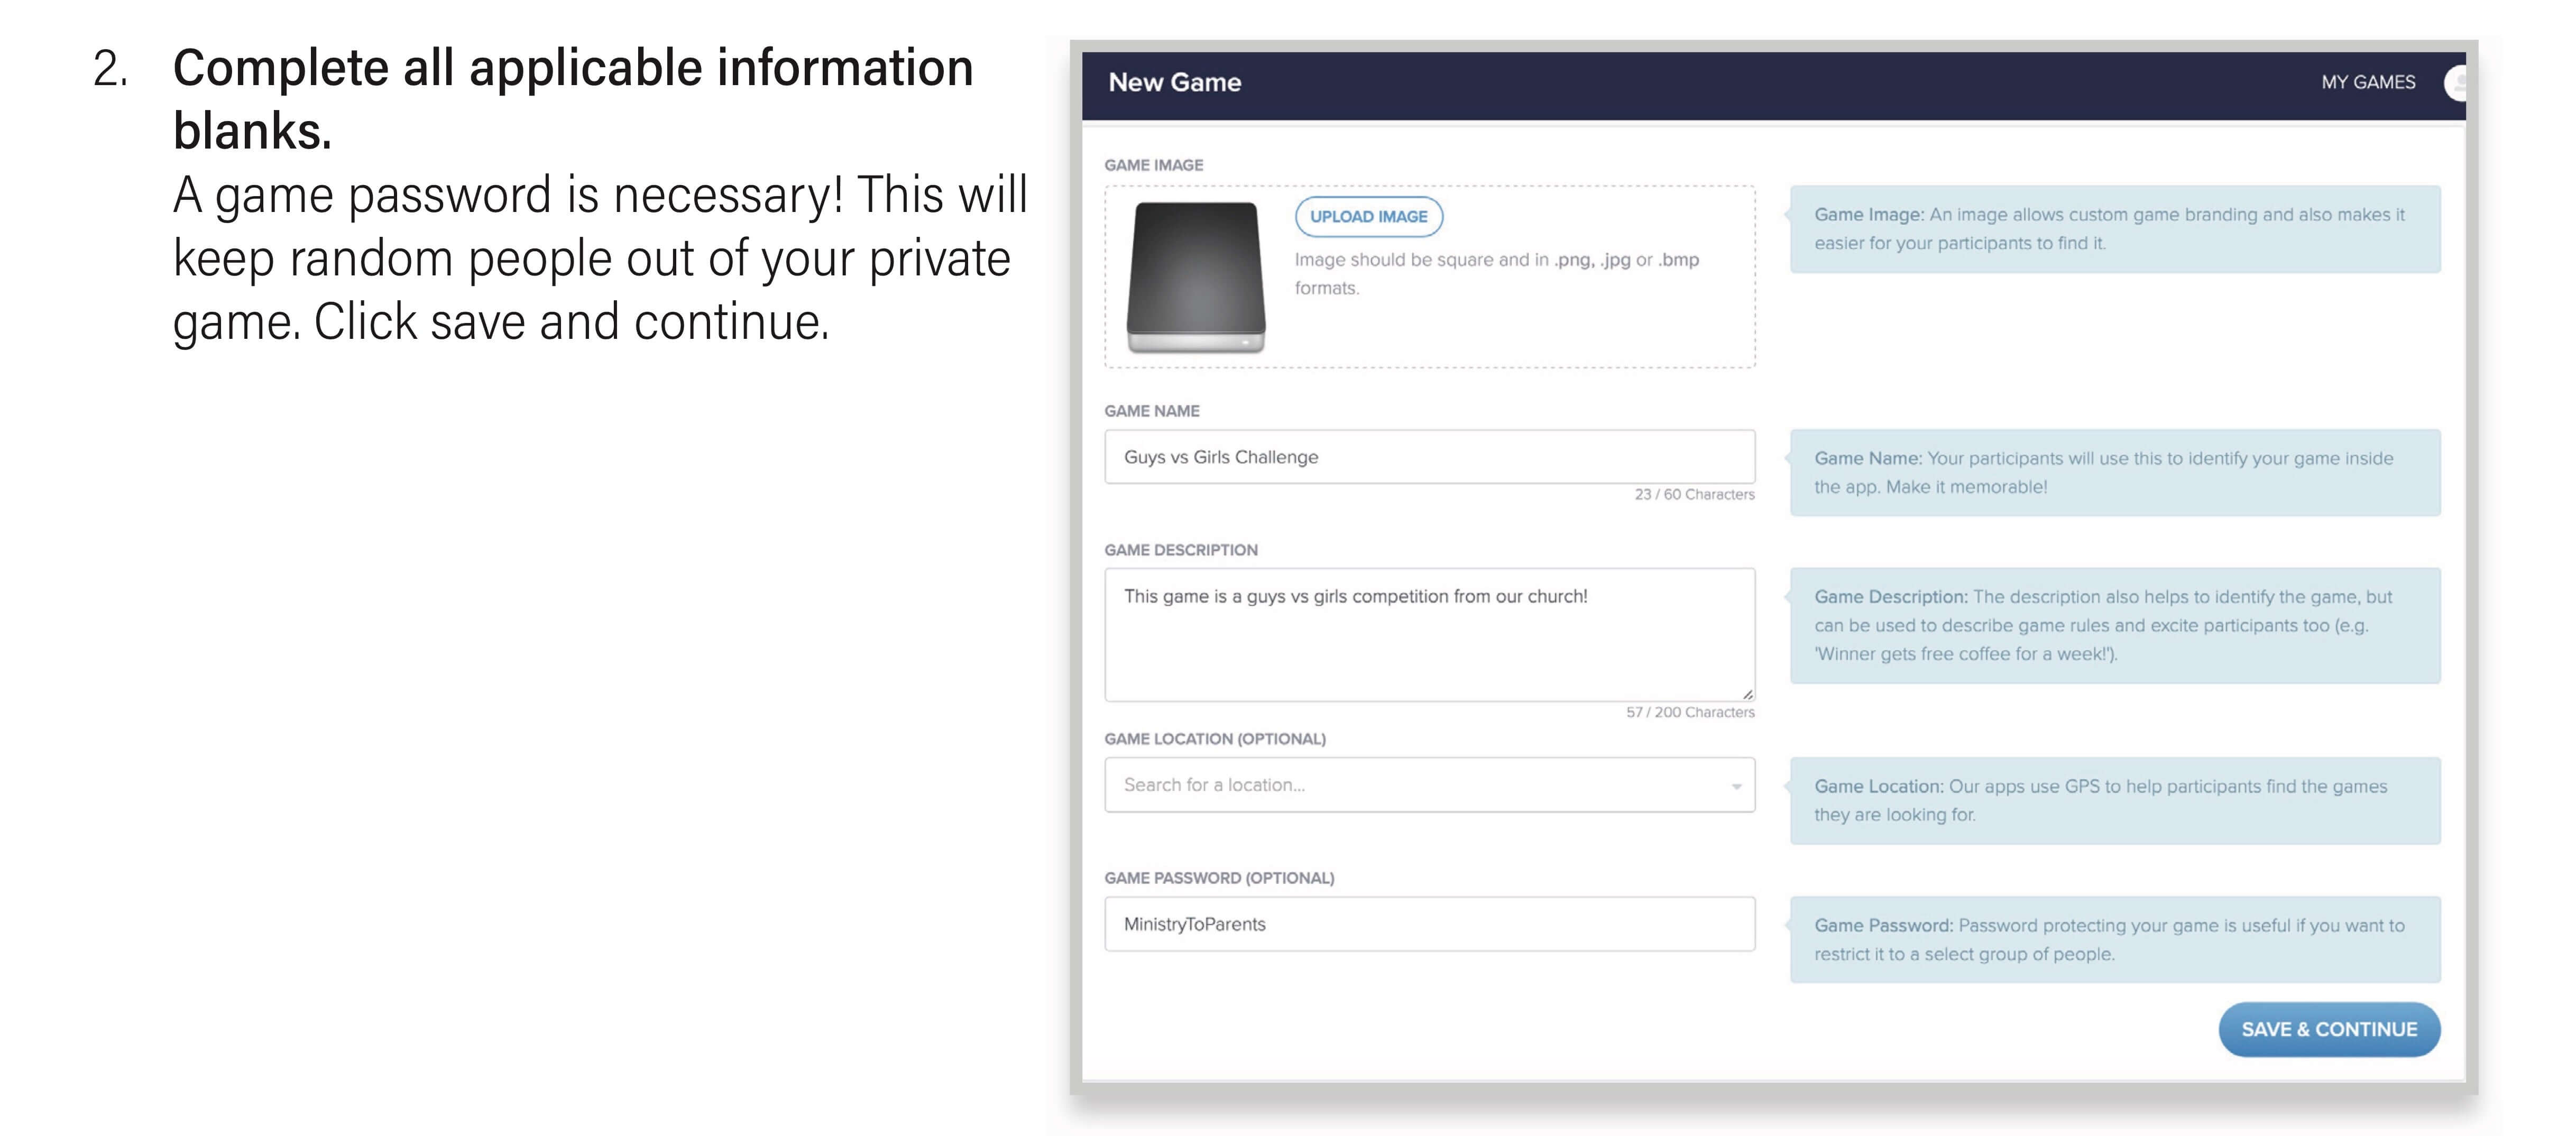Focus the Game Description text area

(x=1428, y=634)
